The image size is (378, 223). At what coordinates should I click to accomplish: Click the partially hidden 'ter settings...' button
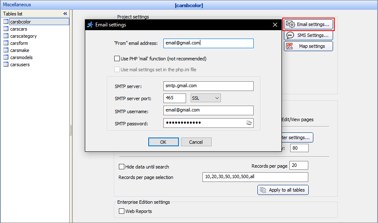(297, 137)
